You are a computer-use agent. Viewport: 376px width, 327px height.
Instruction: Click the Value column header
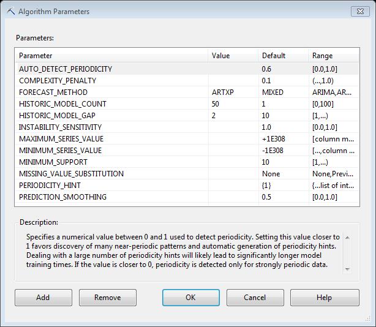pos(233,56)
